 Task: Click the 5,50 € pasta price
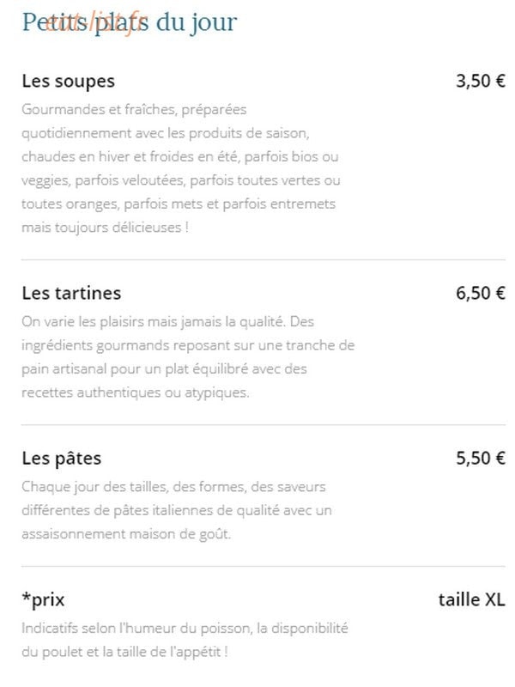(481, 459)
